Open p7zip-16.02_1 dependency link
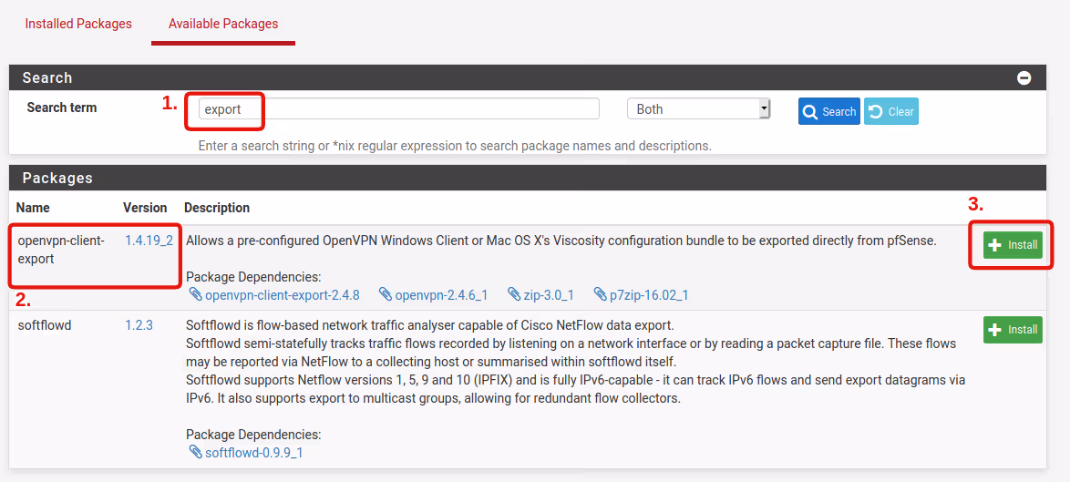 point(648,295)
